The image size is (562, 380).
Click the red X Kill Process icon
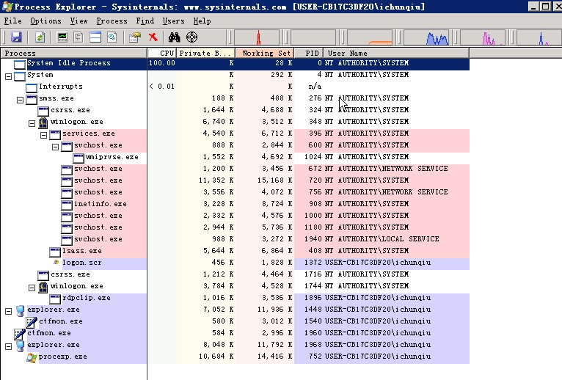[x=153, y=37]
